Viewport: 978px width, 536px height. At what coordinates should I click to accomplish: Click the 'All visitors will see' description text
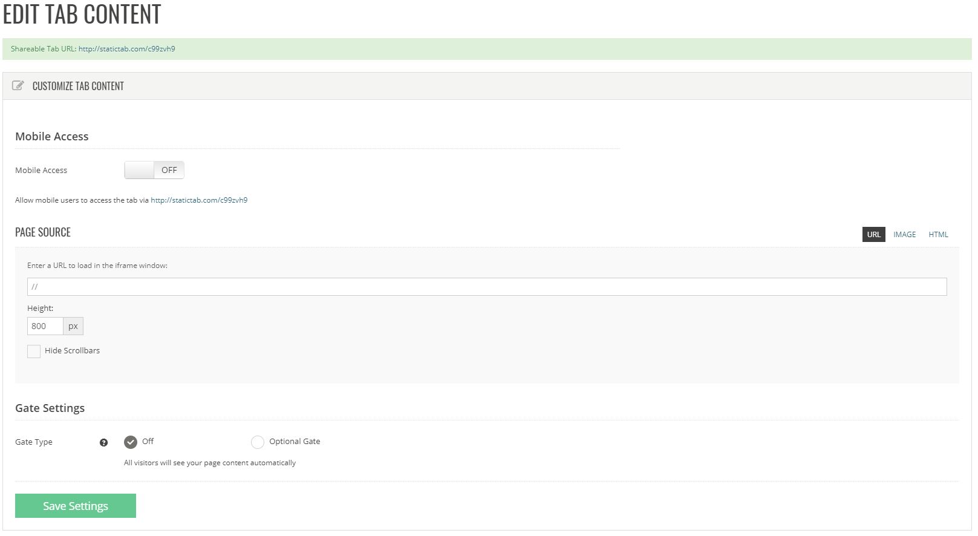(210, 463)
